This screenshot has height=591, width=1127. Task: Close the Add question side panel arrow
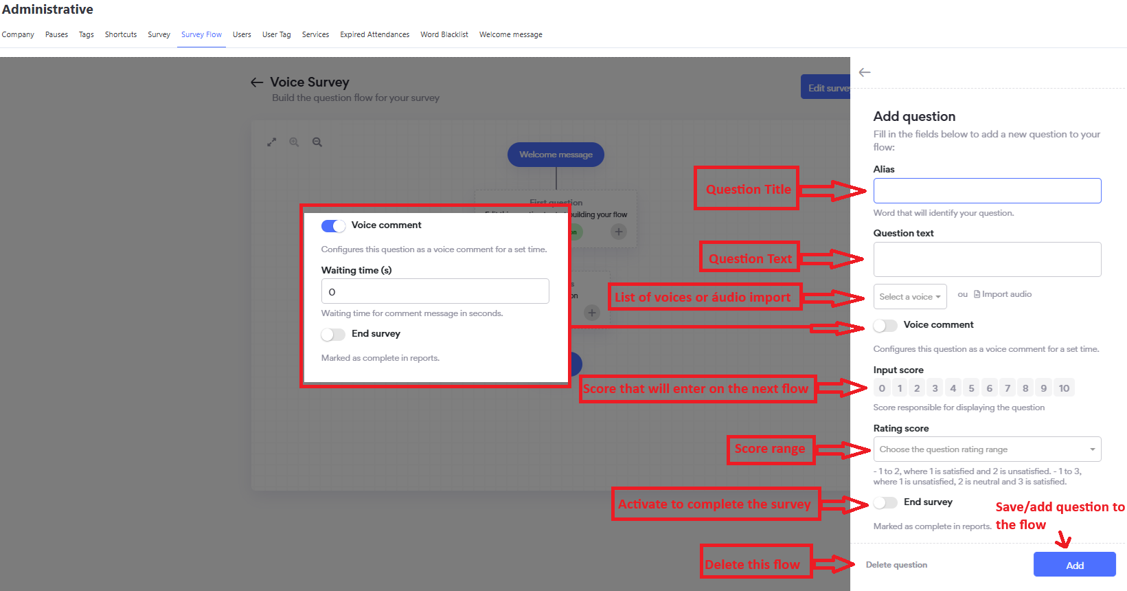865,72
